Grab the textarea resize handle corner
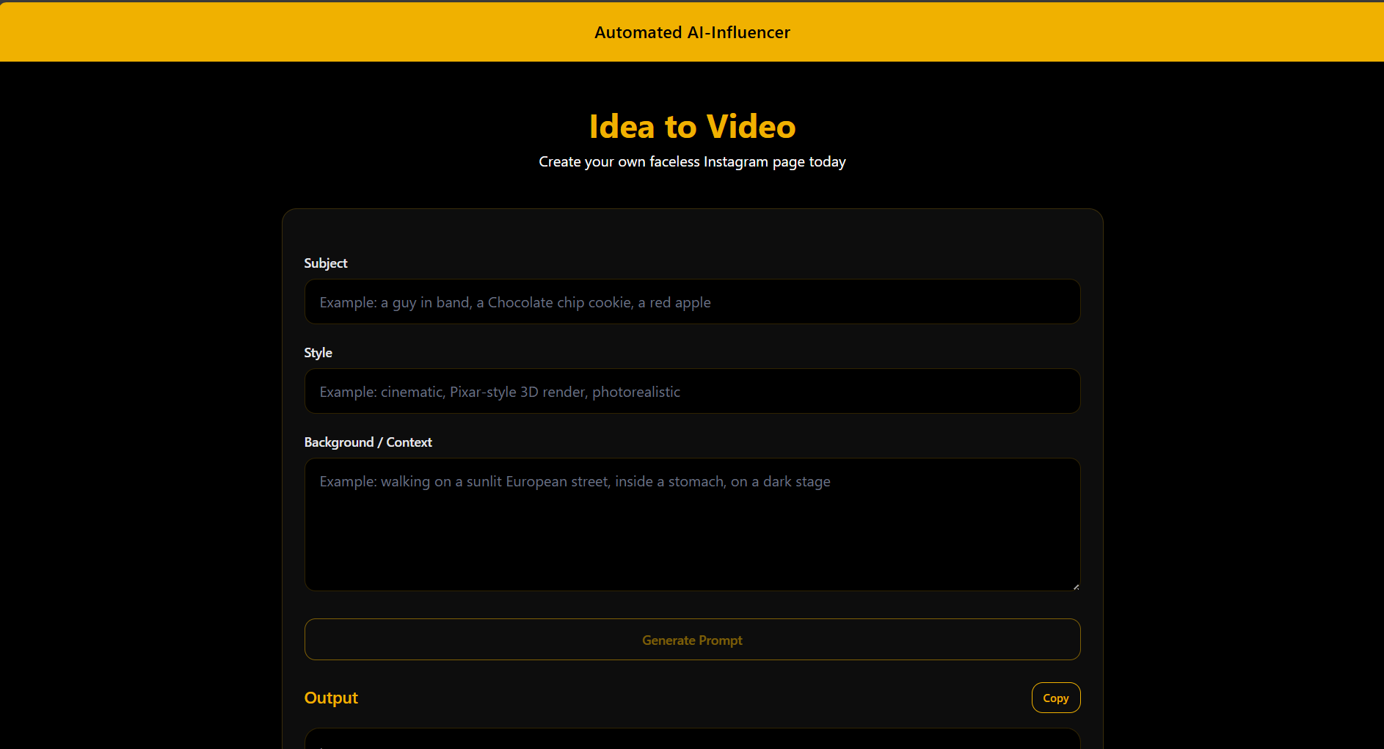Image resolution: width=1384 pixels, height=749 pixels. pyautogui.click(x=1076, y=586)
